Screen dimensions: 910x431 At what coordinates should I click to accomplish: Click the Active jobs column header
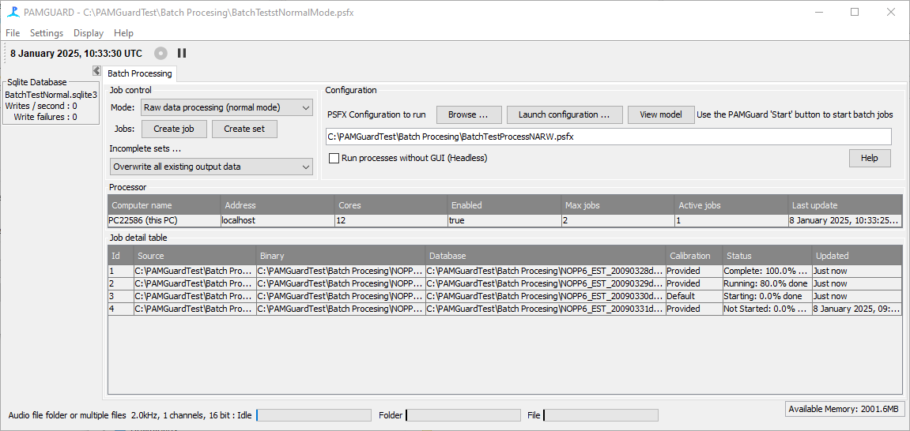[x=730, y=205]
